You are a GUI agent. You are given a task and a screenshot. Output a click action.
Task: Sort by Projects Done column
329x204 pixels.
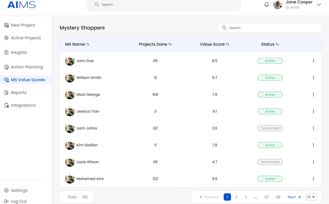click(x=170, y=44)
